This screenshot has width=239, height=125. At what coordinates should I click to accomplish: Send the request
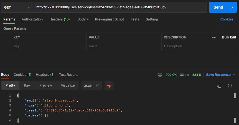point(218,7)
